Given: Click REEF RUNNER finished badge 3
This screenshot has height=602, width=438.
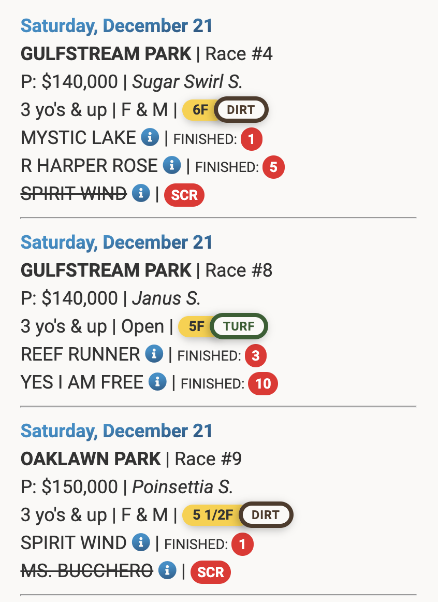Looking at the screenshot, I should (x=256, y=355).
